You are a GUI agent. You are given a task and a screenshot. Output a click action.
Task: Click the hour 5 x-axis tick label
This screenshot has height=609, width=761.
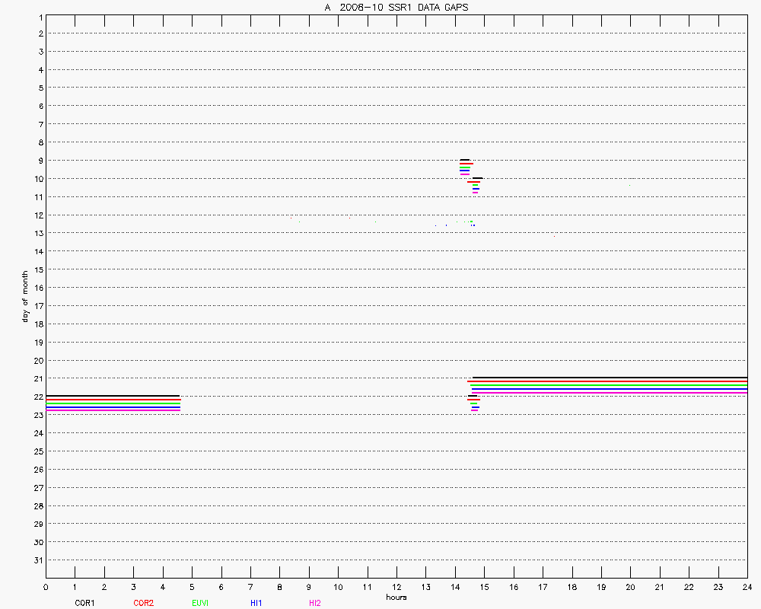192,587
